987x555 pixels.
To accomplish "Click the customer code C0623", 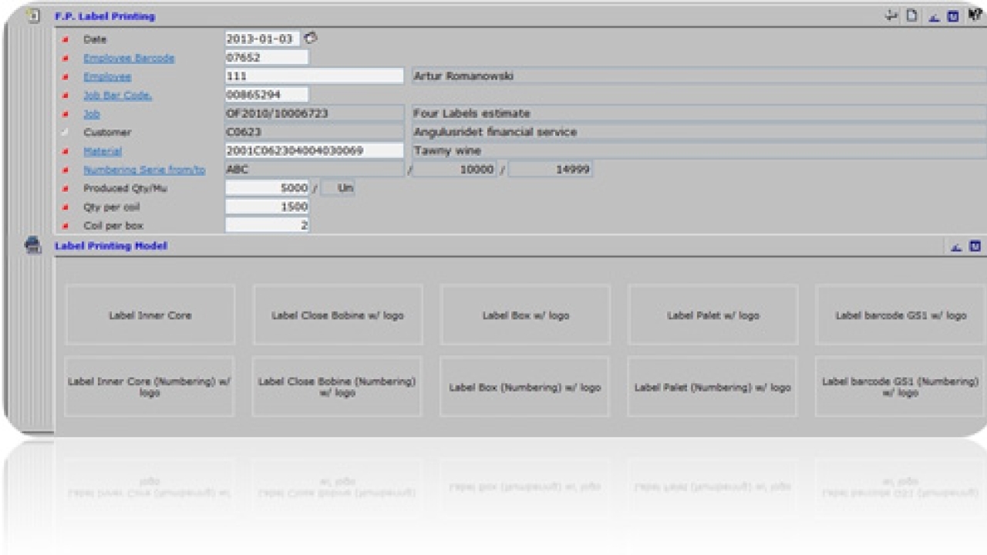I will coord(315,132).
